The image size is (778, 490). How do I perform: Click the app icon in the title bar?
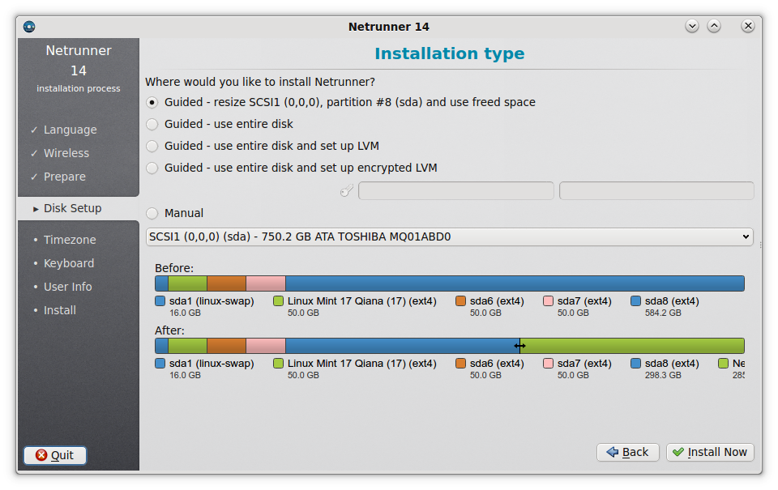coord(29,26)
